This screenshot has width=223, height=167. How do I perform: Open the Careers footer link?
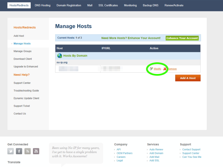click(121, 157)
